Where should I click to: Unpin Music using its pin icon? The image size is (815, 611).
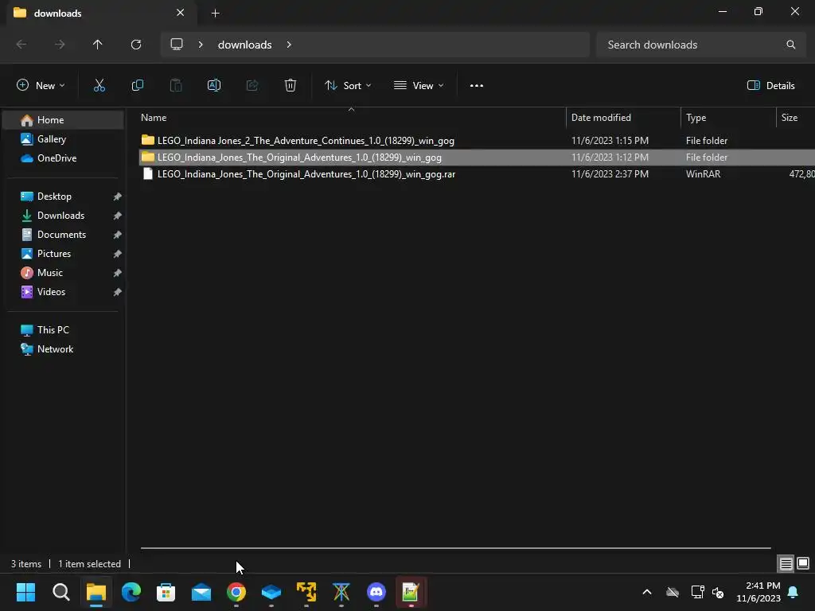click(x=118, y=273)
